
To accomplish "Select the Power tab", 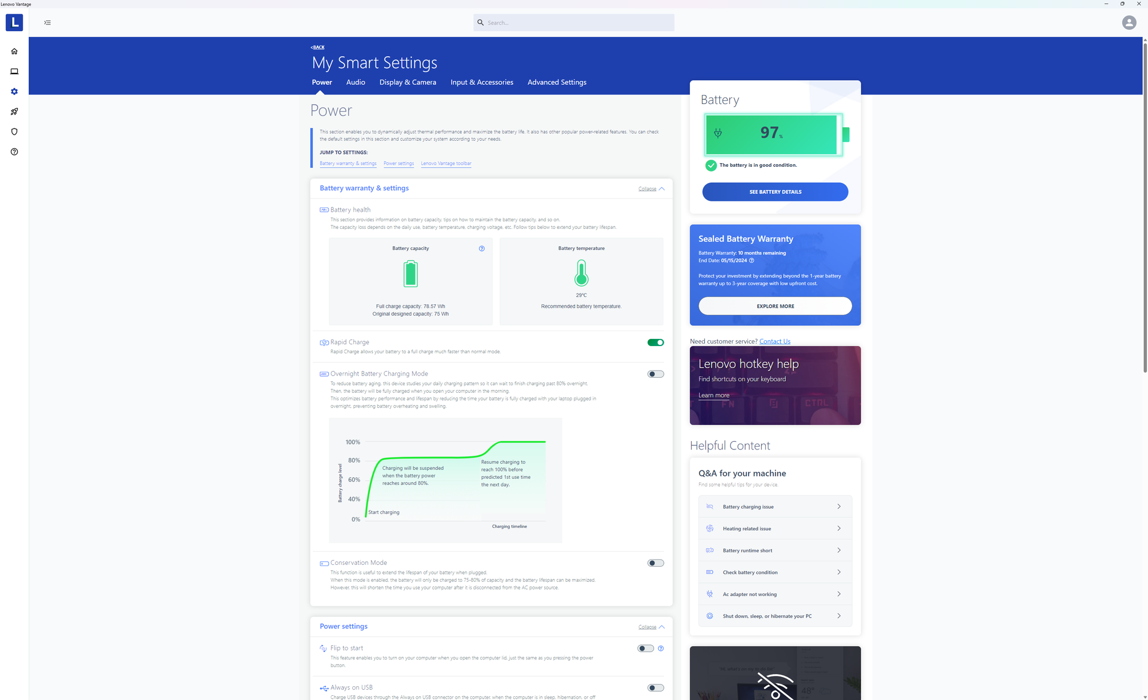I will click(322, 82).
